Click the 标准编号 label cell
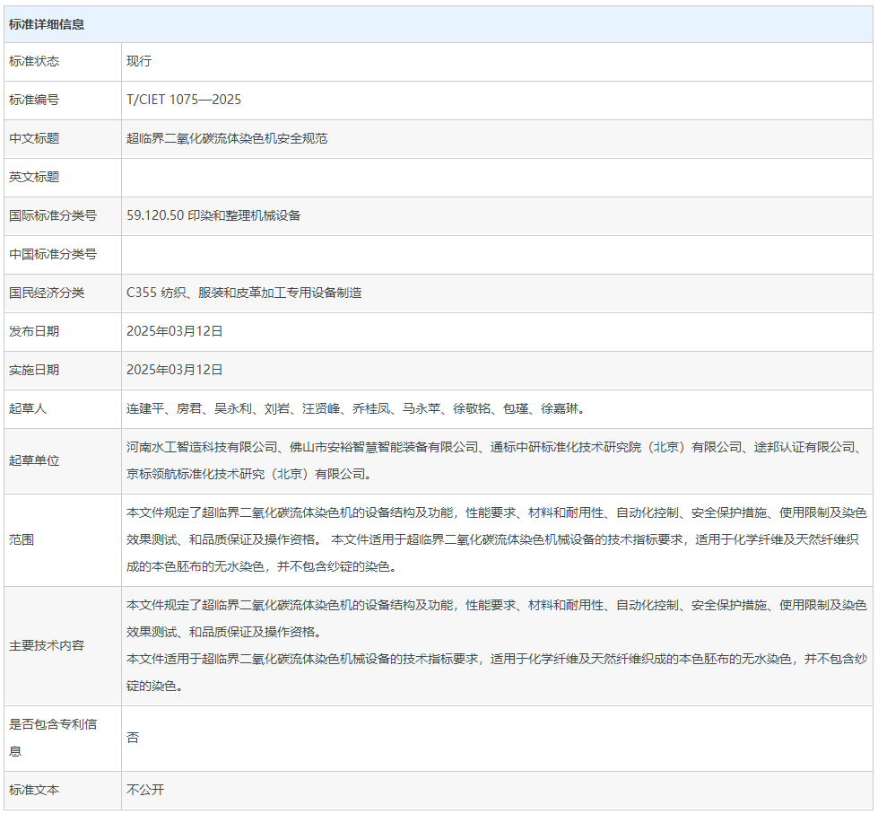Viewport: 878px width, 814px height. click(x=34, y=100)
